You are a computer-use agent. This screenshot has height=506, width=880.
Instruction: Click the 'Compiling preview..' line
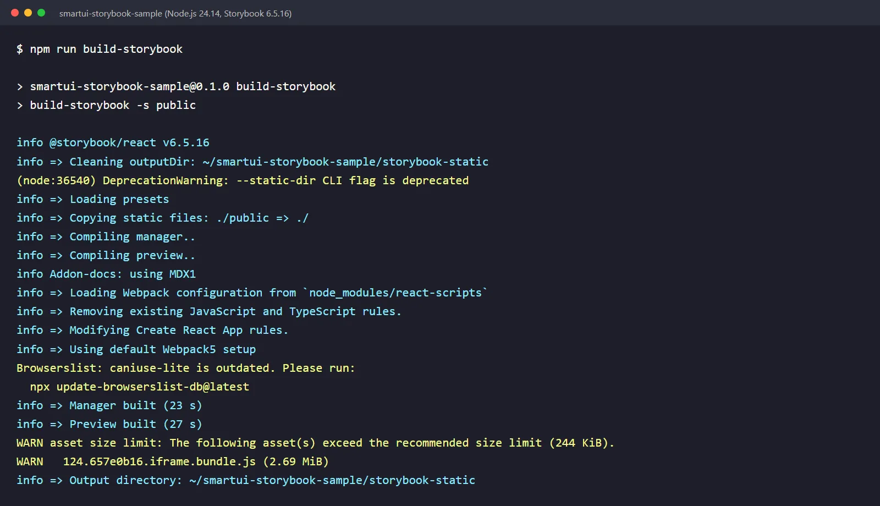click(x=106, y=255)
